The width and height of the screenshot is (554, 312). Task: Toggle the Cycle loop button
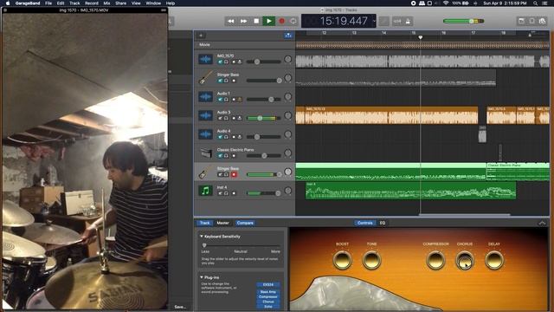click(x=293, y=21)
